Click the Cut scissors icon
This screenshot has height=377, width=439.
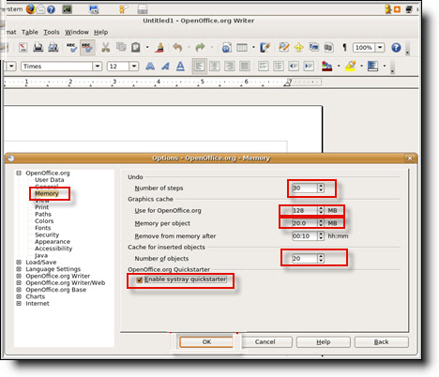[106, 48]
